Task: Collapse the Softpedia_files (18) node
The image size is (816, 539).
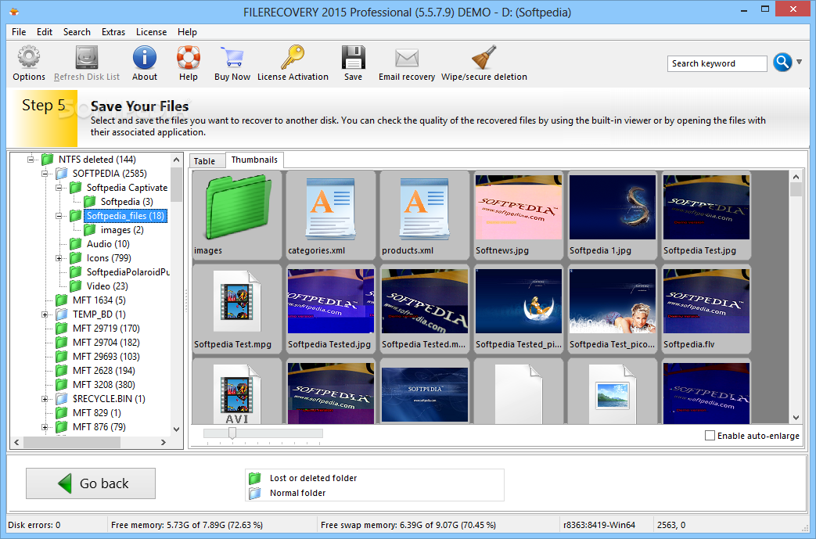Action: click(59, 215)
